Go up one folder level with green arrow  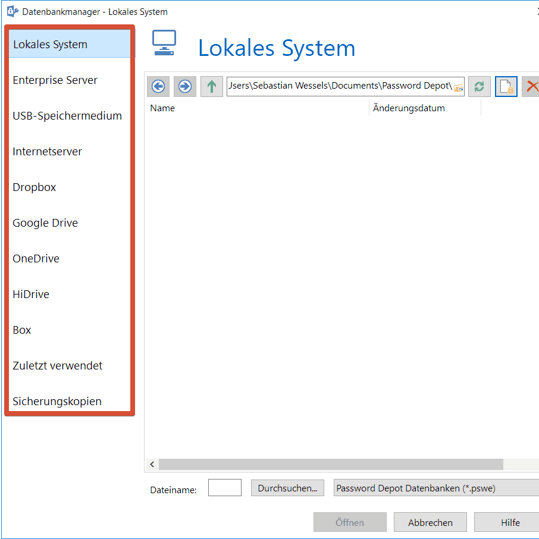click(212, 86)
